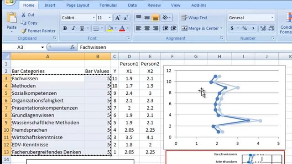Decrease font size with Shrink Font

coord(126,18)
